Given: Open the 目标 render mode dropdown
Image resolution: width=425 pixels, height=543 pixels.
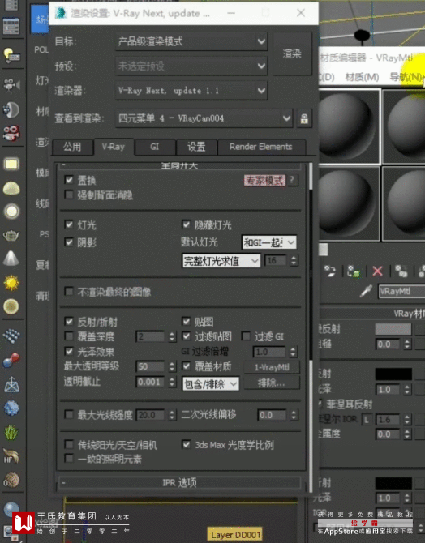Looking at the screenshot, I should coord(191,41).
